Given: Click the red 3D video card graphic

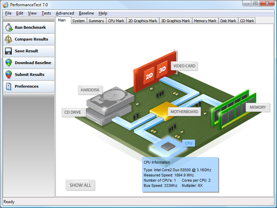Looking at the screenshot, I should [x=162, y=70].
